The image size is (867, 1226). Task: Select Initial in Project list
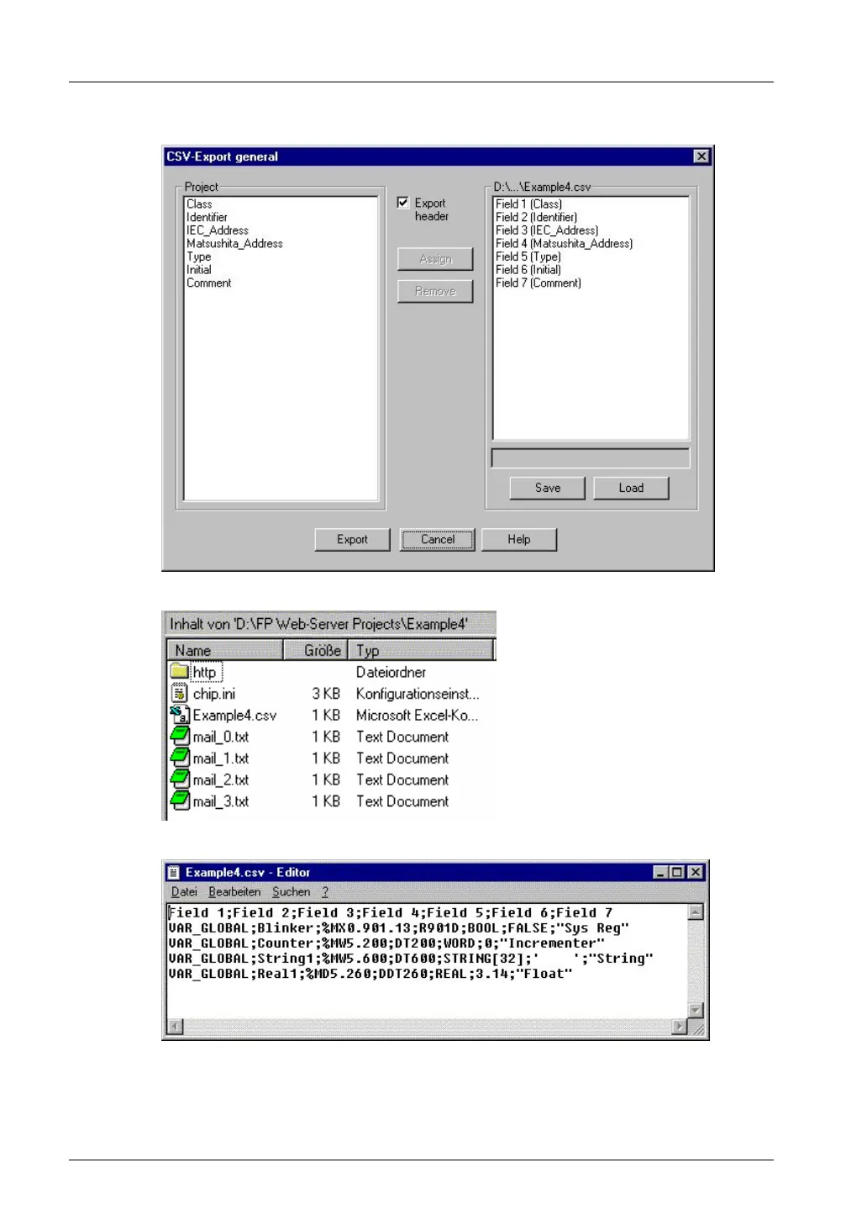(x=198, y=270)
